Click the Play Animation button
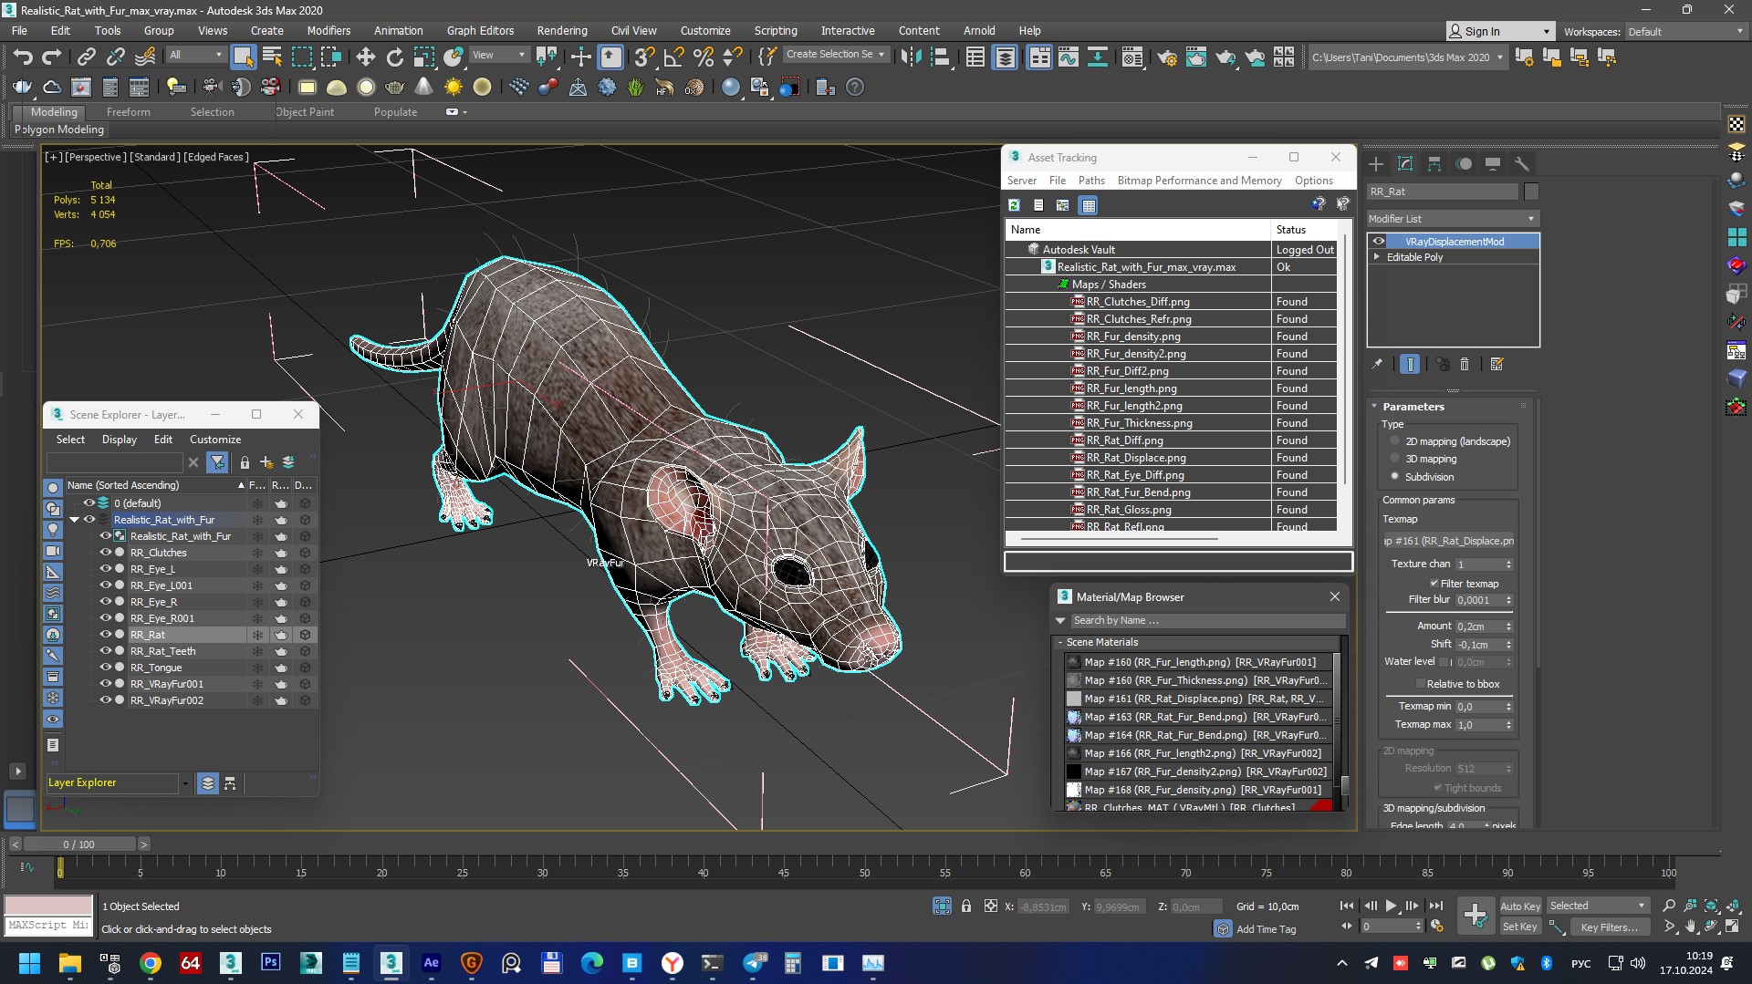The width and height of the screenshot is (1752, 984). pos(1391,906)
